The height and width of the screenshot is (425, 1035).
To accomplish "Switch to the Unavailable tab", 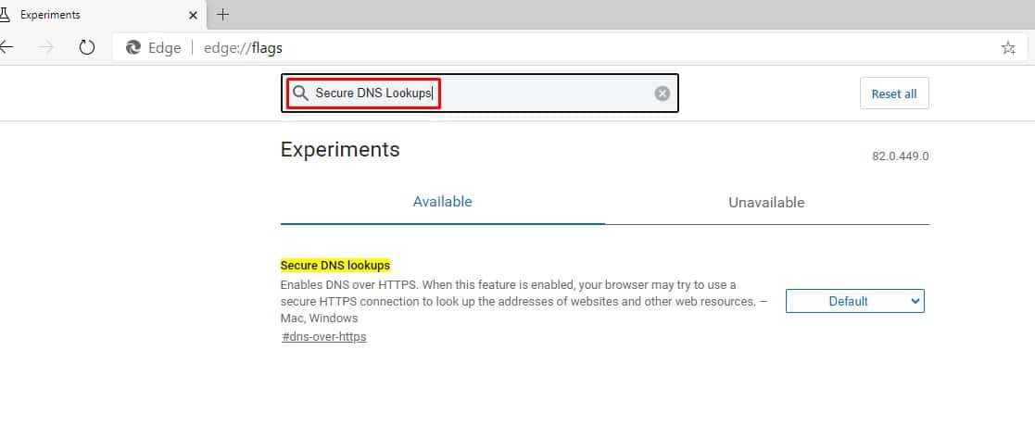I will [766, 203].
